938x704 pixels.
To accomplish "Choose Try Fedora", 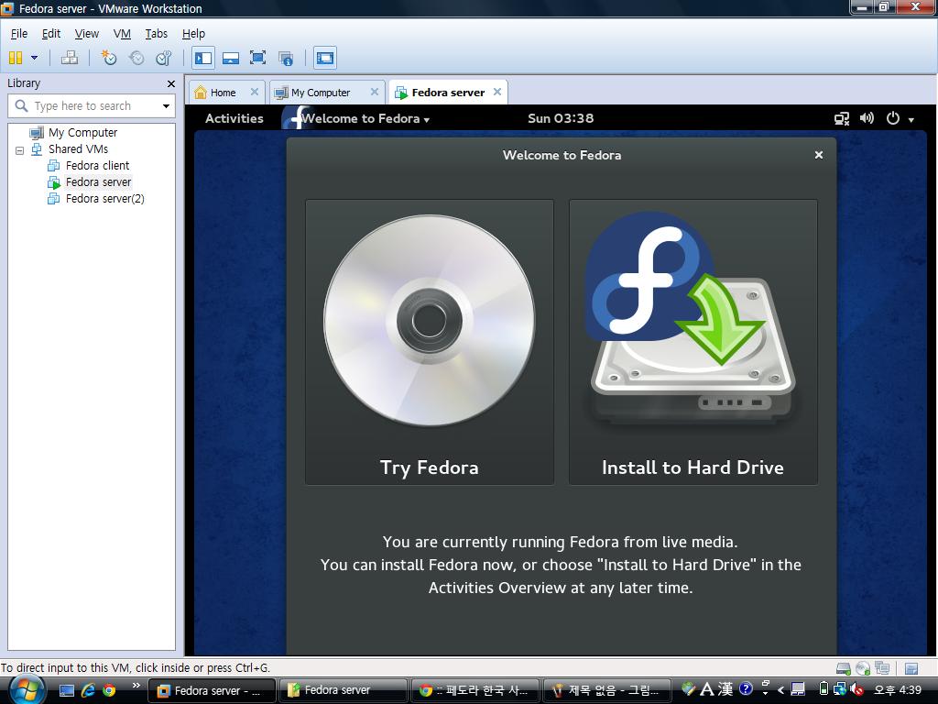I will pyautogui.click(x=430, y=342).
